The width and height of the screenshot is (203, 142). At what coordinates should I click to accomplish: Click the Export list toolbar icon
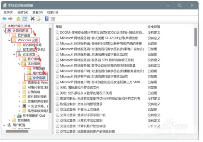point(39,19)
